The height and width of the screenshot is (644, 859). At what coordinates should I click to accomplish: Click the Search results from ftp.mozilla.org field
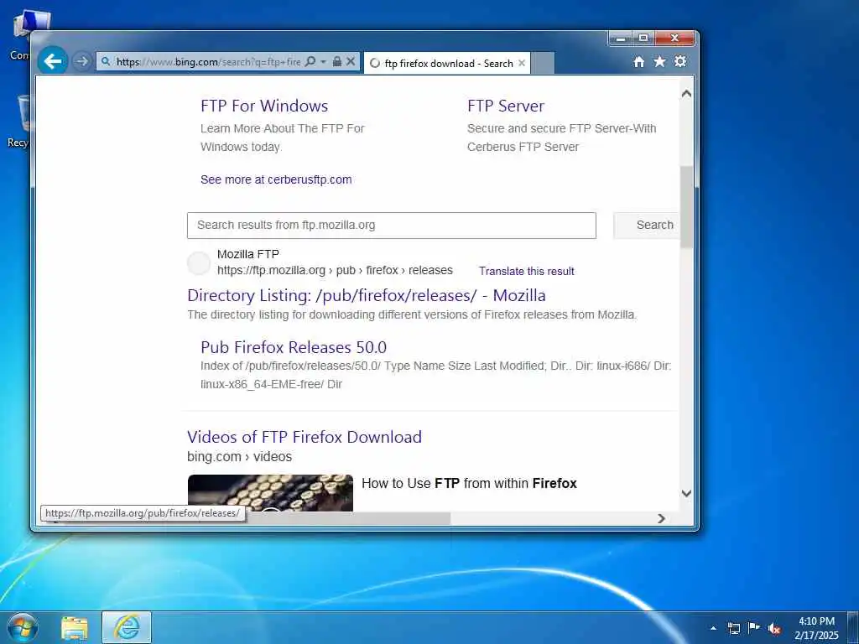(391, 225)
